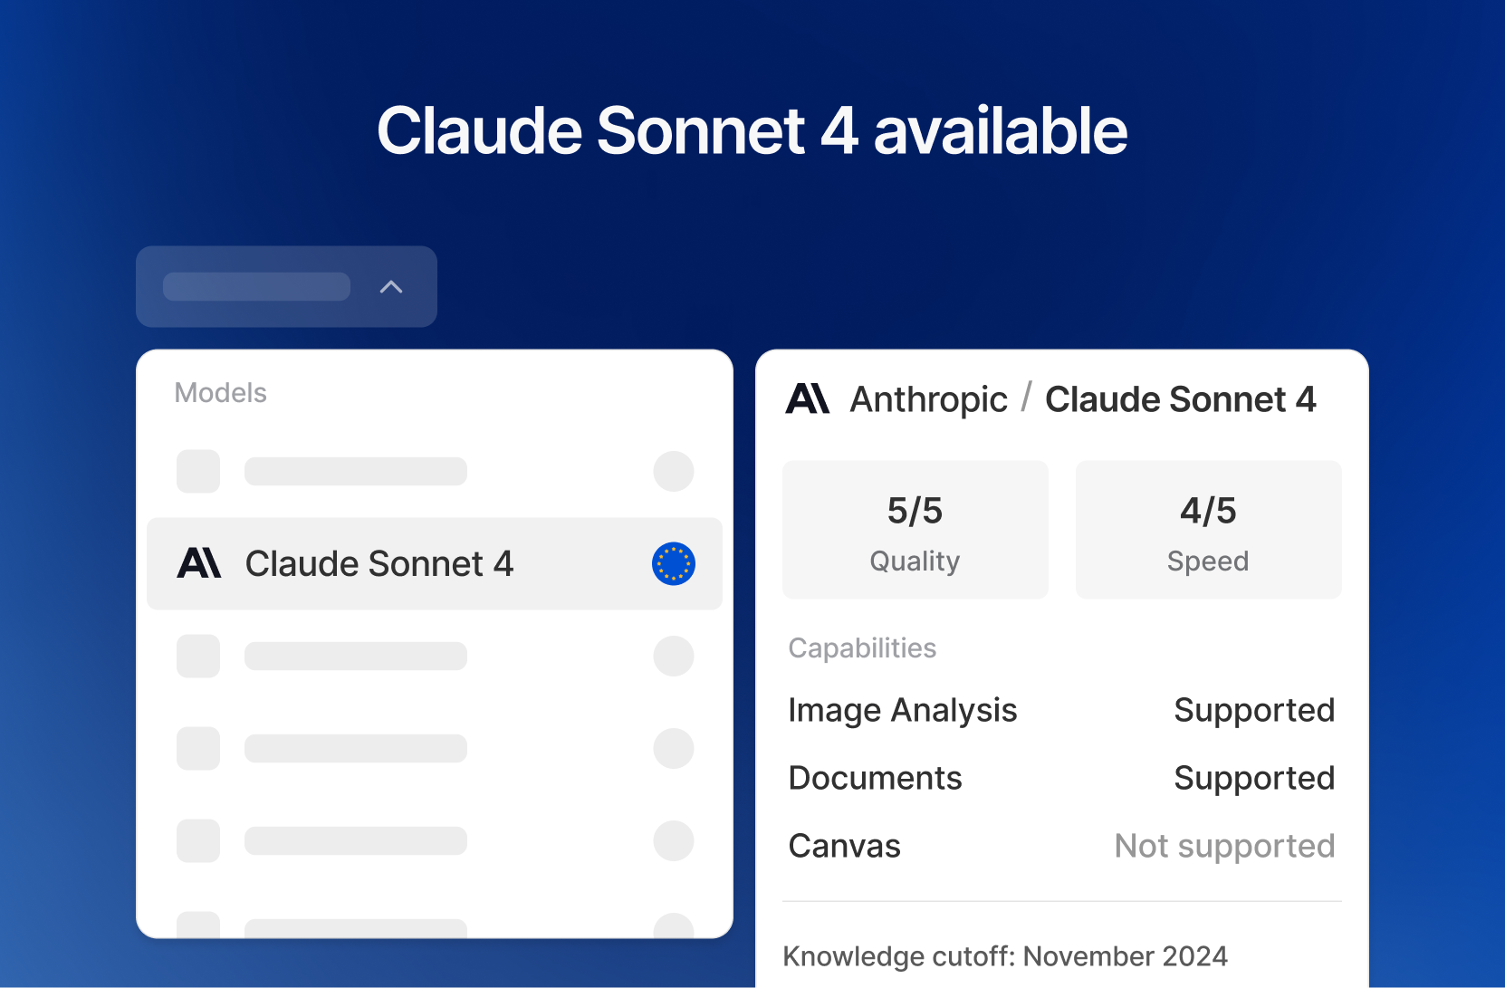
Task: Open the model selector dropdown box
Action: (286, 286)
